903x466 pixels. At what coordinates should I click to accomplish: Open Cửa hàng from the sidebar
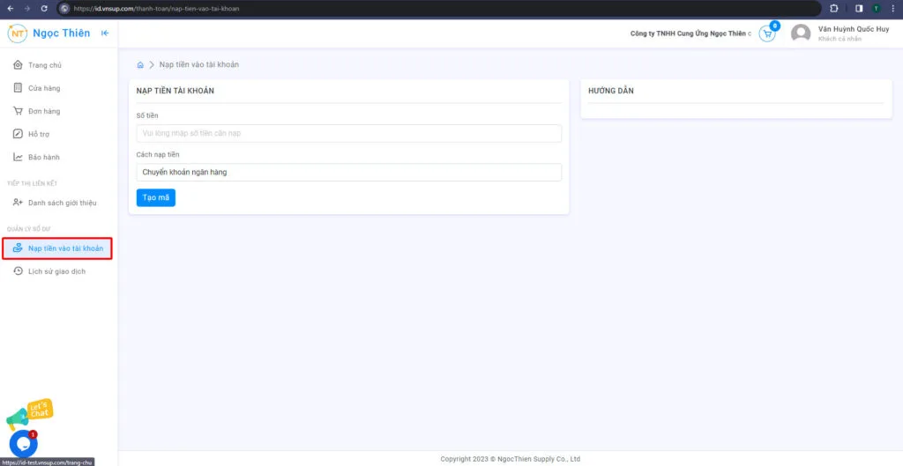pyautogui.click(x=44, y=88)
